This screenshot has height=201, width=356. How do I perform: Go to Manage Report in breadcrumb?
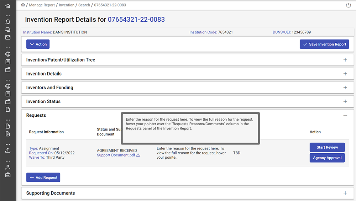point(42,5)
